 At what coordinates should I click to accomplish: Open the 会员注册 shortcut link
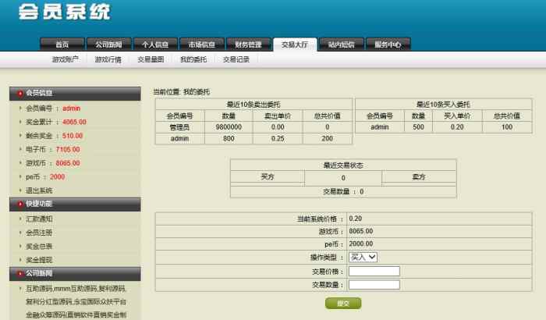click(39, 233)
